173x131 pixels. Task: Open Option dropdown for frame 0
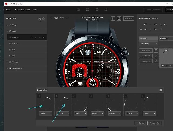point(46,114)
